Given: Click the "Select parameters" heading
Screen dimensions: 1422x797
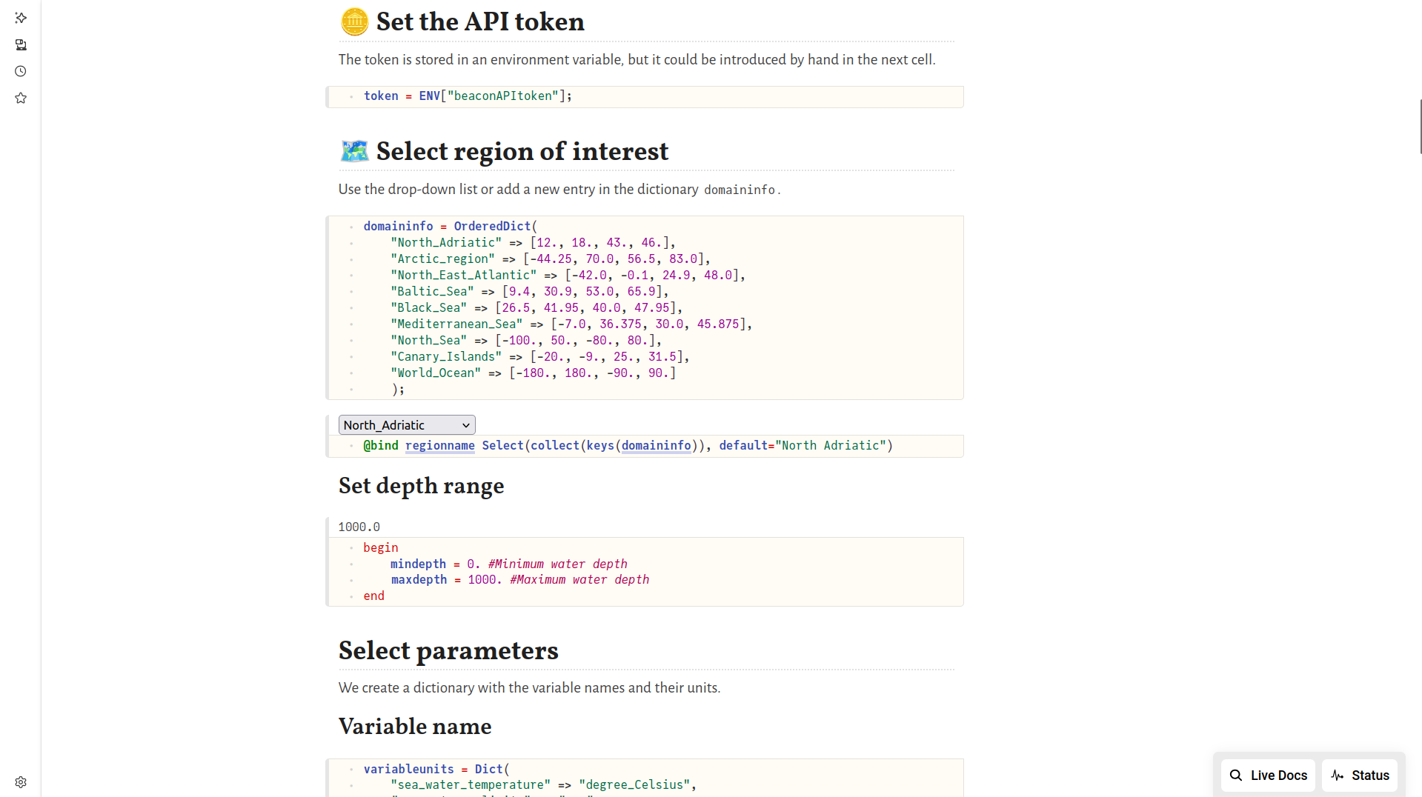Looking at the screenshot, I should 448,651.
